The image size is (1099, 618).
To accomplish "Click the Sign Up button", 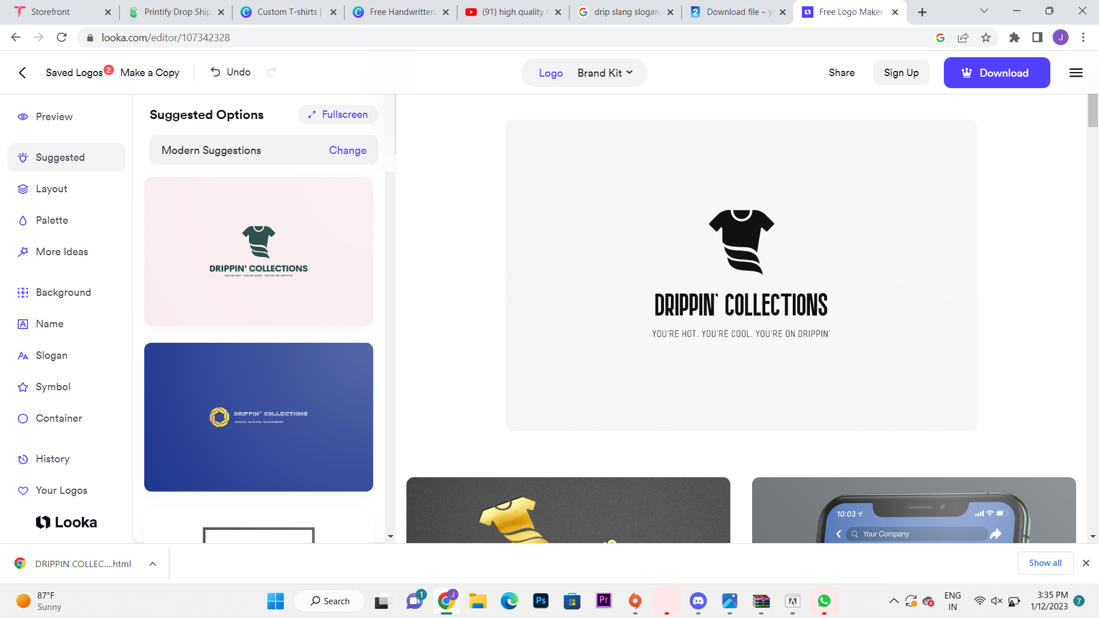I will click(x=901, y=73).
